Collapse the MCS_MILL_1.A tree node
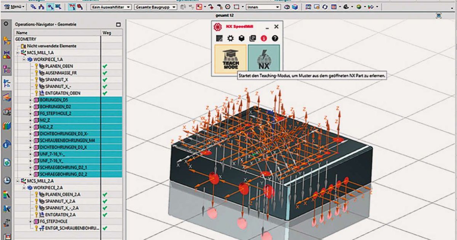 click(x=18, y=53)
